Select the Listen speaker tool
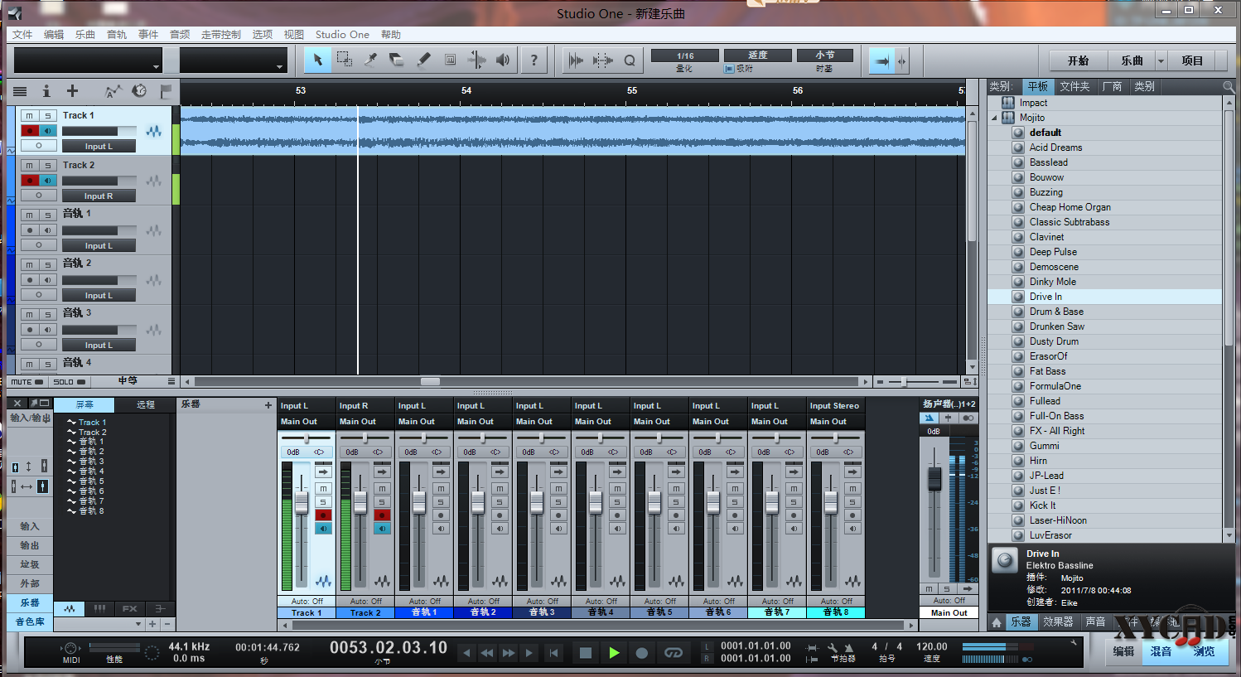Screen dimensions: 1241x677 click(x=503, y=60)
